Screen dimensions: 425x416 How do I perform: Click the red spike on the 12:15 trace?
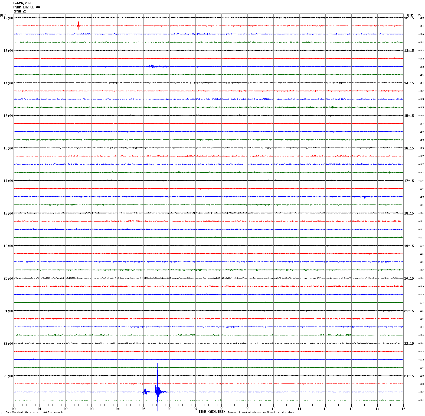point(78,25)
